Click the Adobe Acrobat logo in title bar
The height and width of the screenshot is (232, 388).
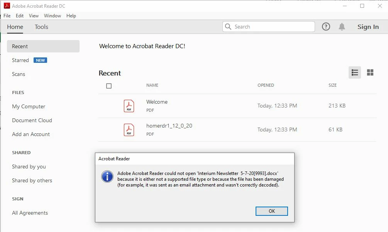[x=7, y=6]
